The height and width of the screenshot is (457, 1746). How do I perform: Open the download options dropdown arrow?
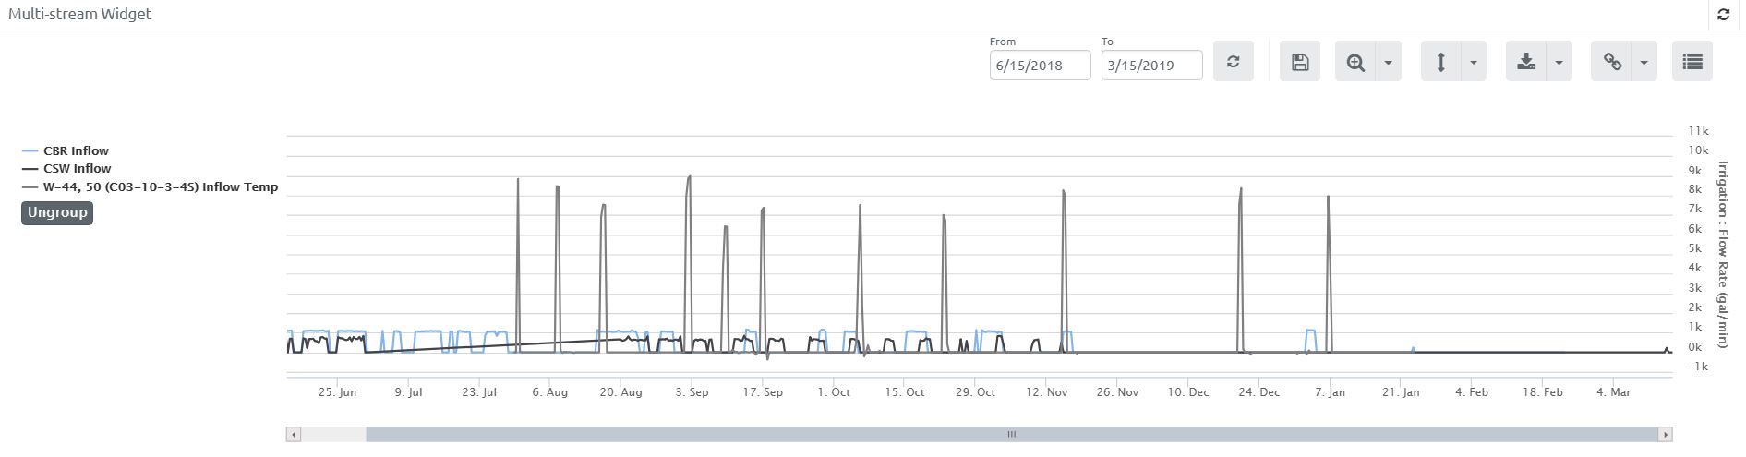(1559, 62)
